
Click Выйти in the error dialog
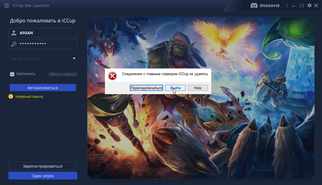175,88
